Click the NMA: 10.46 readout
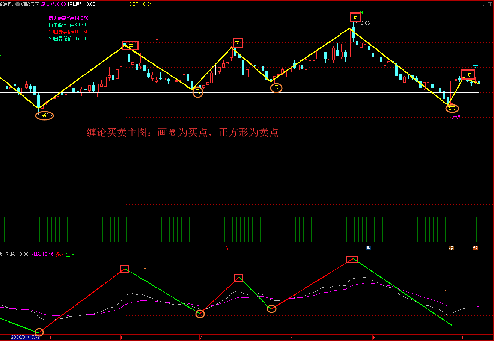This screenshot has height=341, width=494. (x=42, y=254)
